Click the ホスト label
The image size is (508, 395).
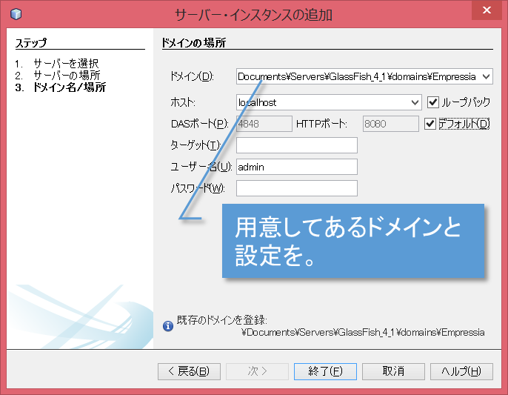[x=183, y=102]
